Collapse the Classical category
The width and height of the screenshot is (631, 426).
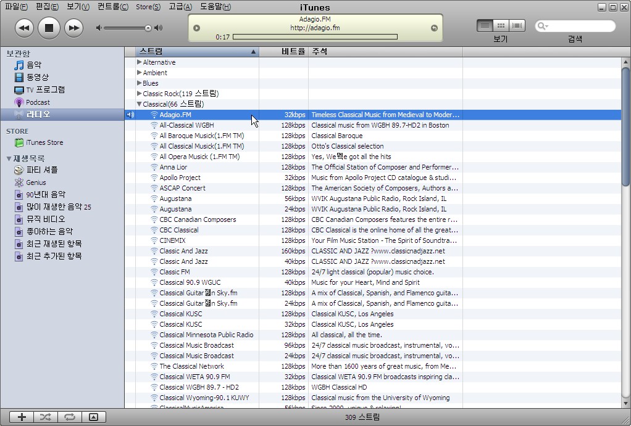[140, 104]
